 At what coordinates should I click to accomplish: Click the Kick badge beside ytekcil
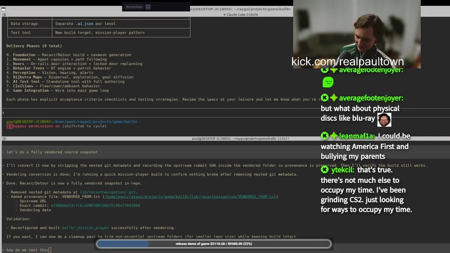pos(324,170)
